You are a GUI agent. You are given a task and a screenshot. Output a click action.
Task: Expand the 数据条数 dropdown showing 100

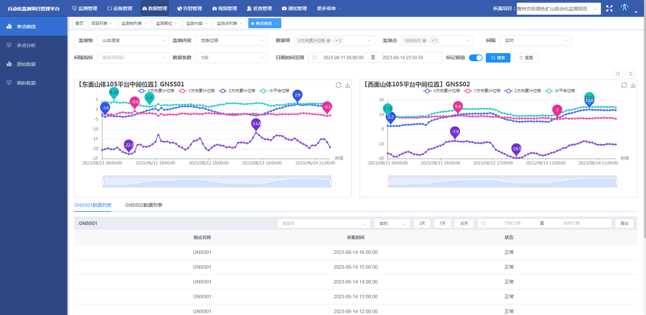[x=231, y=58]
